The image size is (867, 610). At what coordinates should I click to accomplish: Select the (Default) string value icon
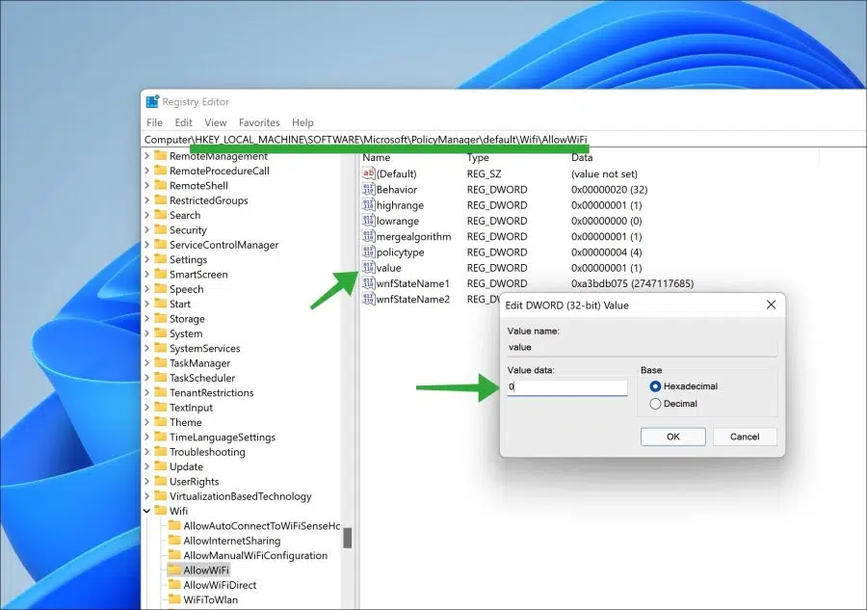pos(368,173)
